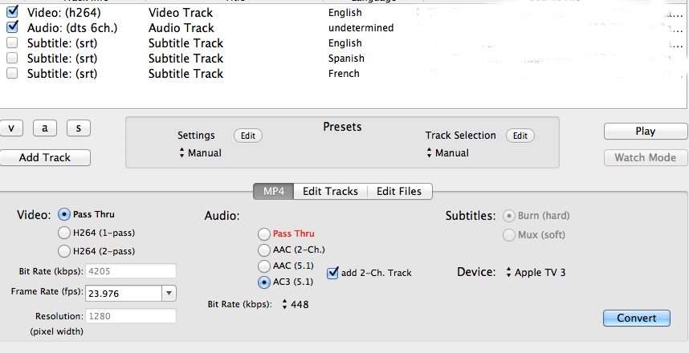Select audio Pass Thru radio button
The width and height of the screenshot is (689, 353).
tap(264, 233)
